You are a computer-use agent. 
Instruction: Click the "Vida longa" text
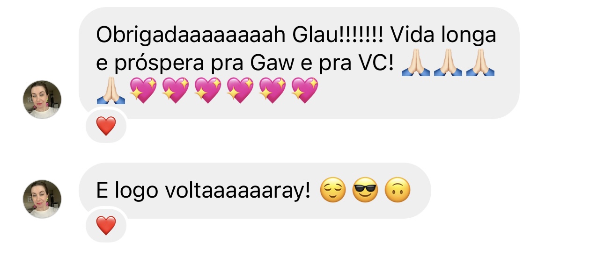(443, 36)
